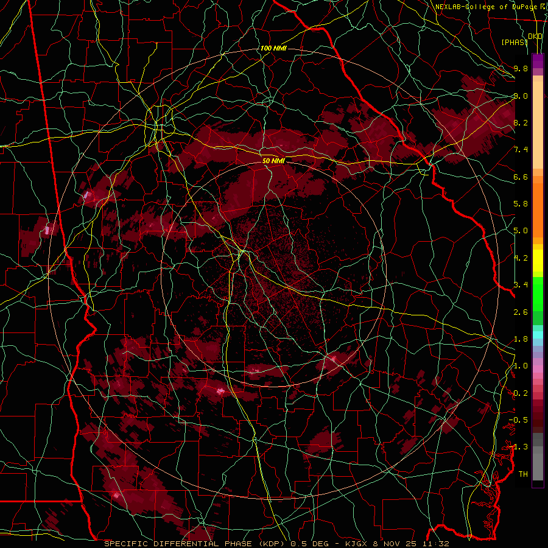Click the pink band of color bar

pos(538,369)
